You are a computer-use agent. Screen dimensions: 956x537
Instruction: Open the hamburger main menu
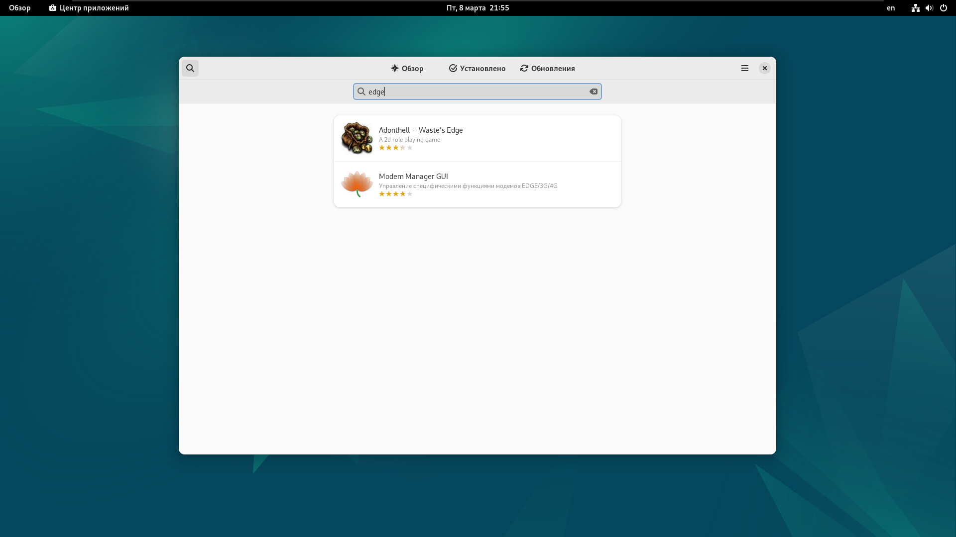tap(744, 68)
